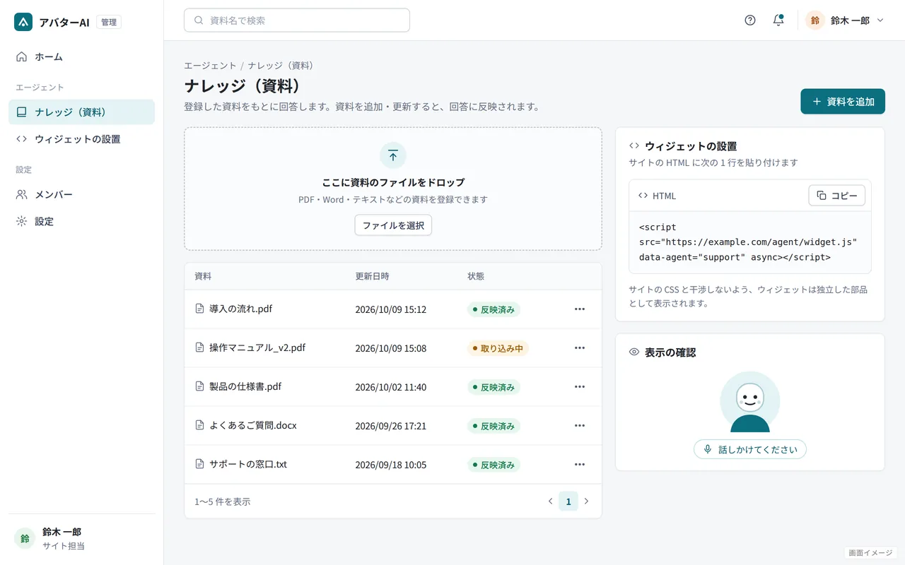This screenshot has height=565, width=905.
Task: Focus the 資料名で検索 search field
Action: tap(297, 20)
